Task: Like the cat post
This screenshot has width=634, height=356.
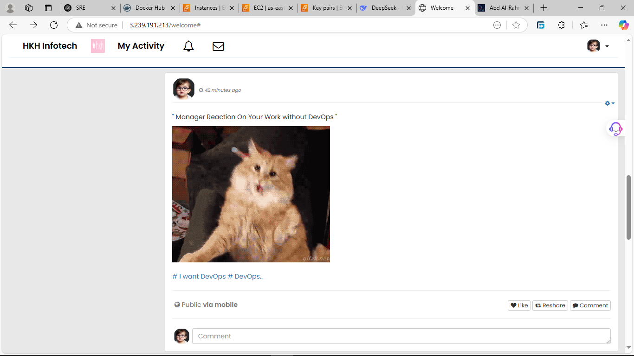Action: [x=519, y=305]
